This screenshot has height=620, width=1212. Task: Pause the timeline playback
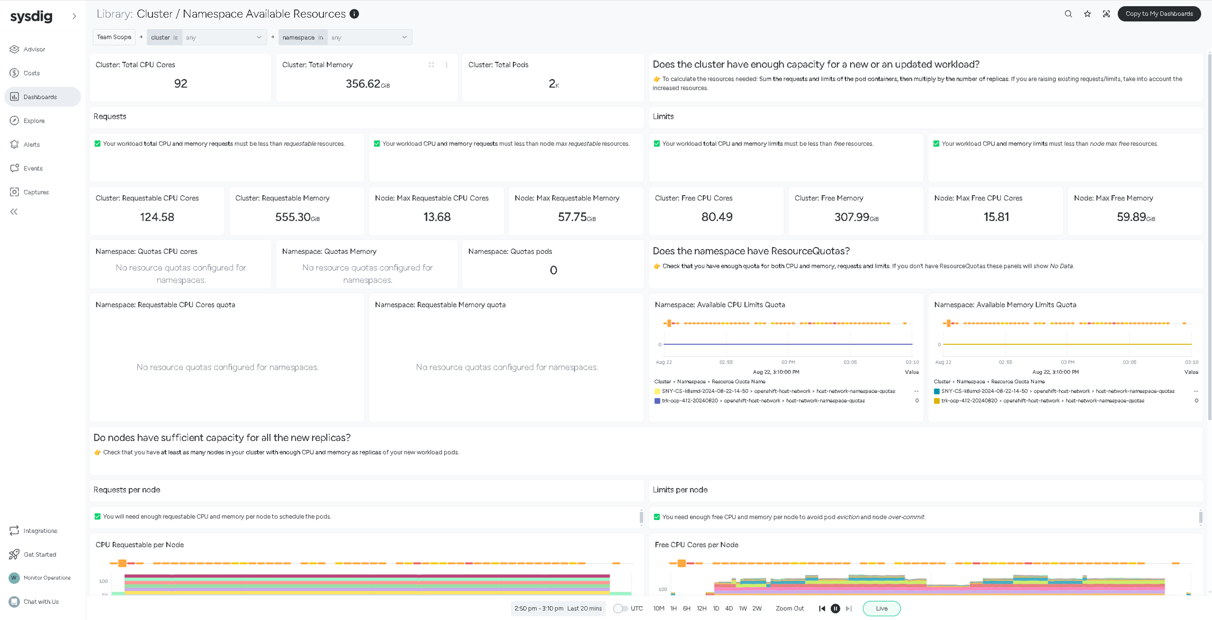(835, 608)
